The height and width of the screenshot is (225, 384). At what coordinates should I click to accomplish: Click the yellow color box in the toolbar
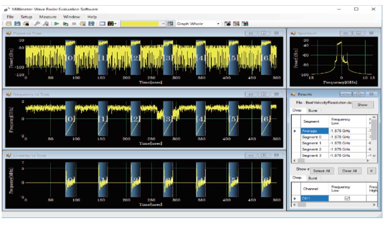point(140,24)
